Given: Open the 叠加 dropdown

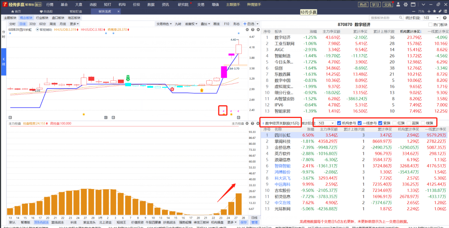Looking at the screenshot, I should coord(206,24).
